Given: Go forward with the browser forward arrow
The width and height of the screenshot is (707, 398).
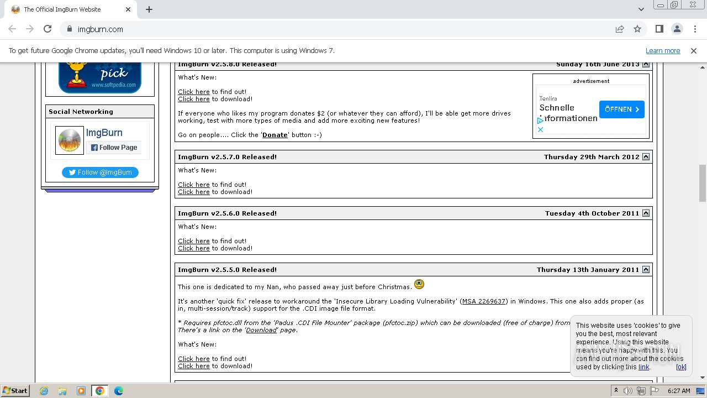Looking at the screenshot, I should click(30, 29).
